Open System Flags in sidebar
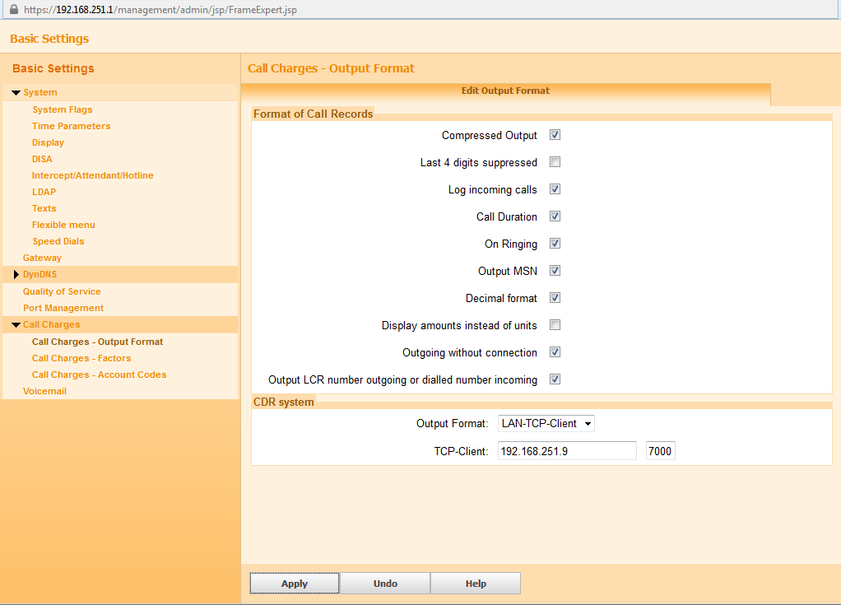Image resolution: width=841 pixels, height=605 pixels. click(x=63, y=109)
